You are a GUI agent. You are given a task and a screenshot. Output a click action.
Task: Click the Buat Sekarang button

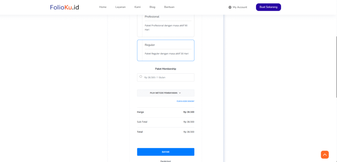pyautogui.click(x=268, y=7)
